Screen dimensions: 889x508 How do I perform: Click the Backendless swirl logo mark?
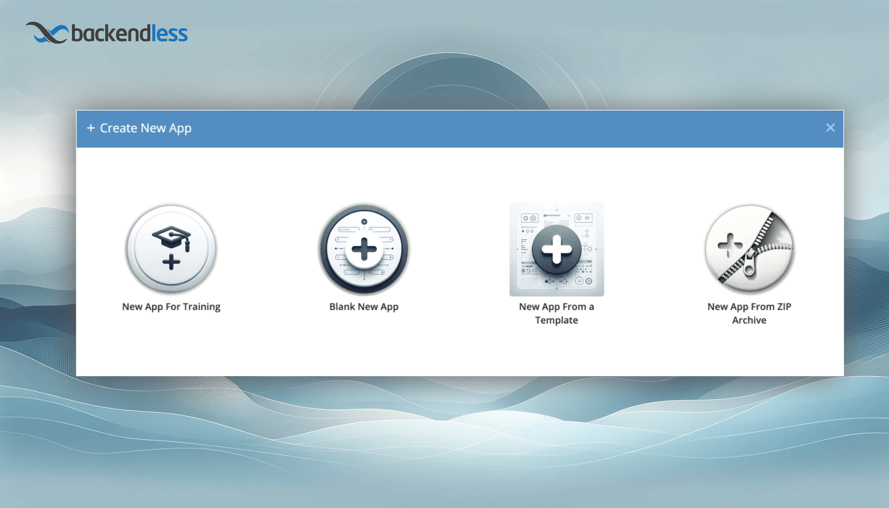pos(47,33)
